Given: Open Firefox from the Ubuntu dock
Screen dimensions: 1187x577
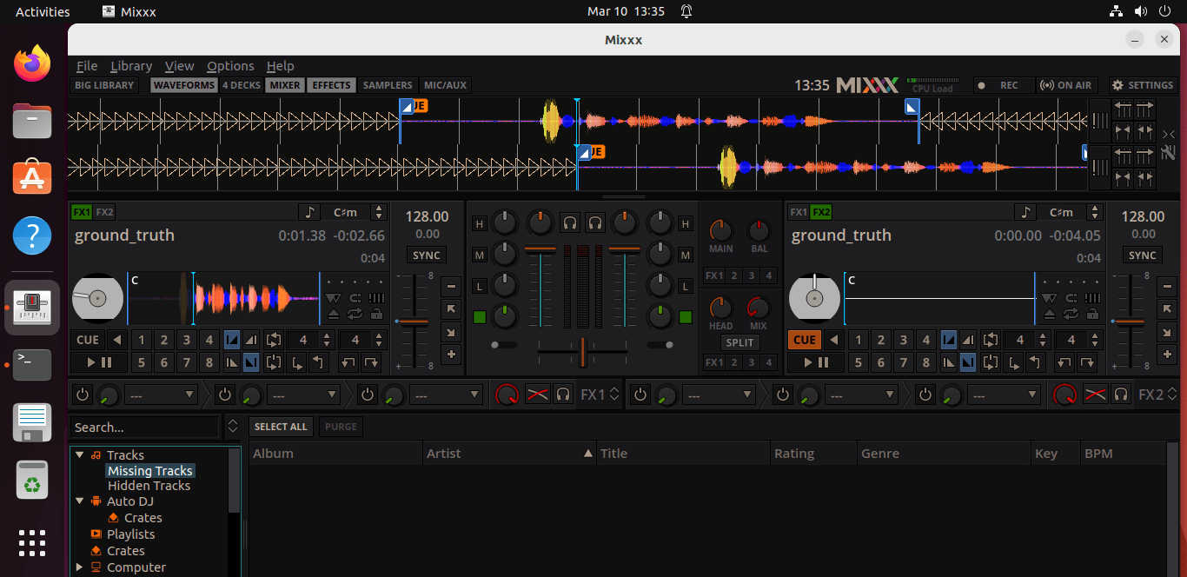Looking at the screenshot, I should (32, 63).
